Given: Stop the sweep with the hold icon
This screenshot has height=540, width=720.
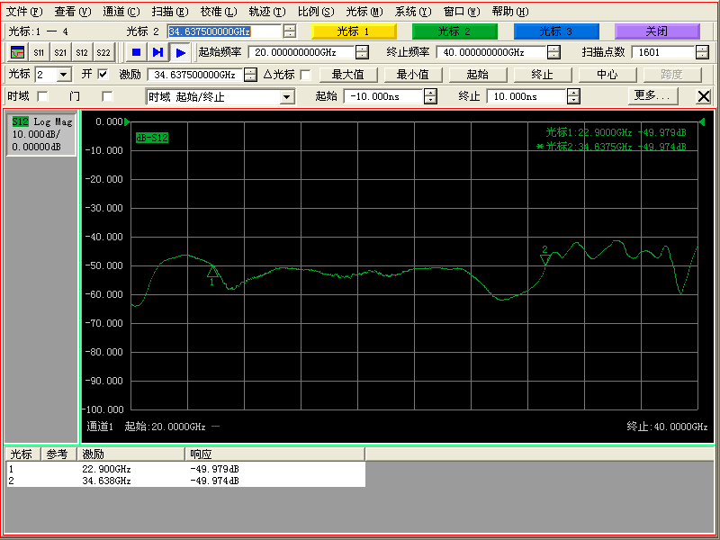Looking at the screenshot, I should click(135, 51).
